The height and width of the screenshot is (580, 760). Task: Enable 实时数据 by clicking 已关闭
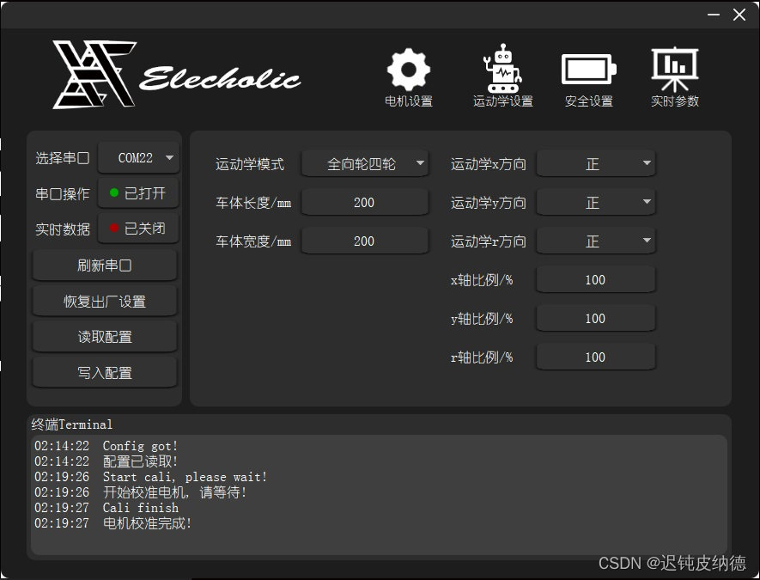[138, 229]
